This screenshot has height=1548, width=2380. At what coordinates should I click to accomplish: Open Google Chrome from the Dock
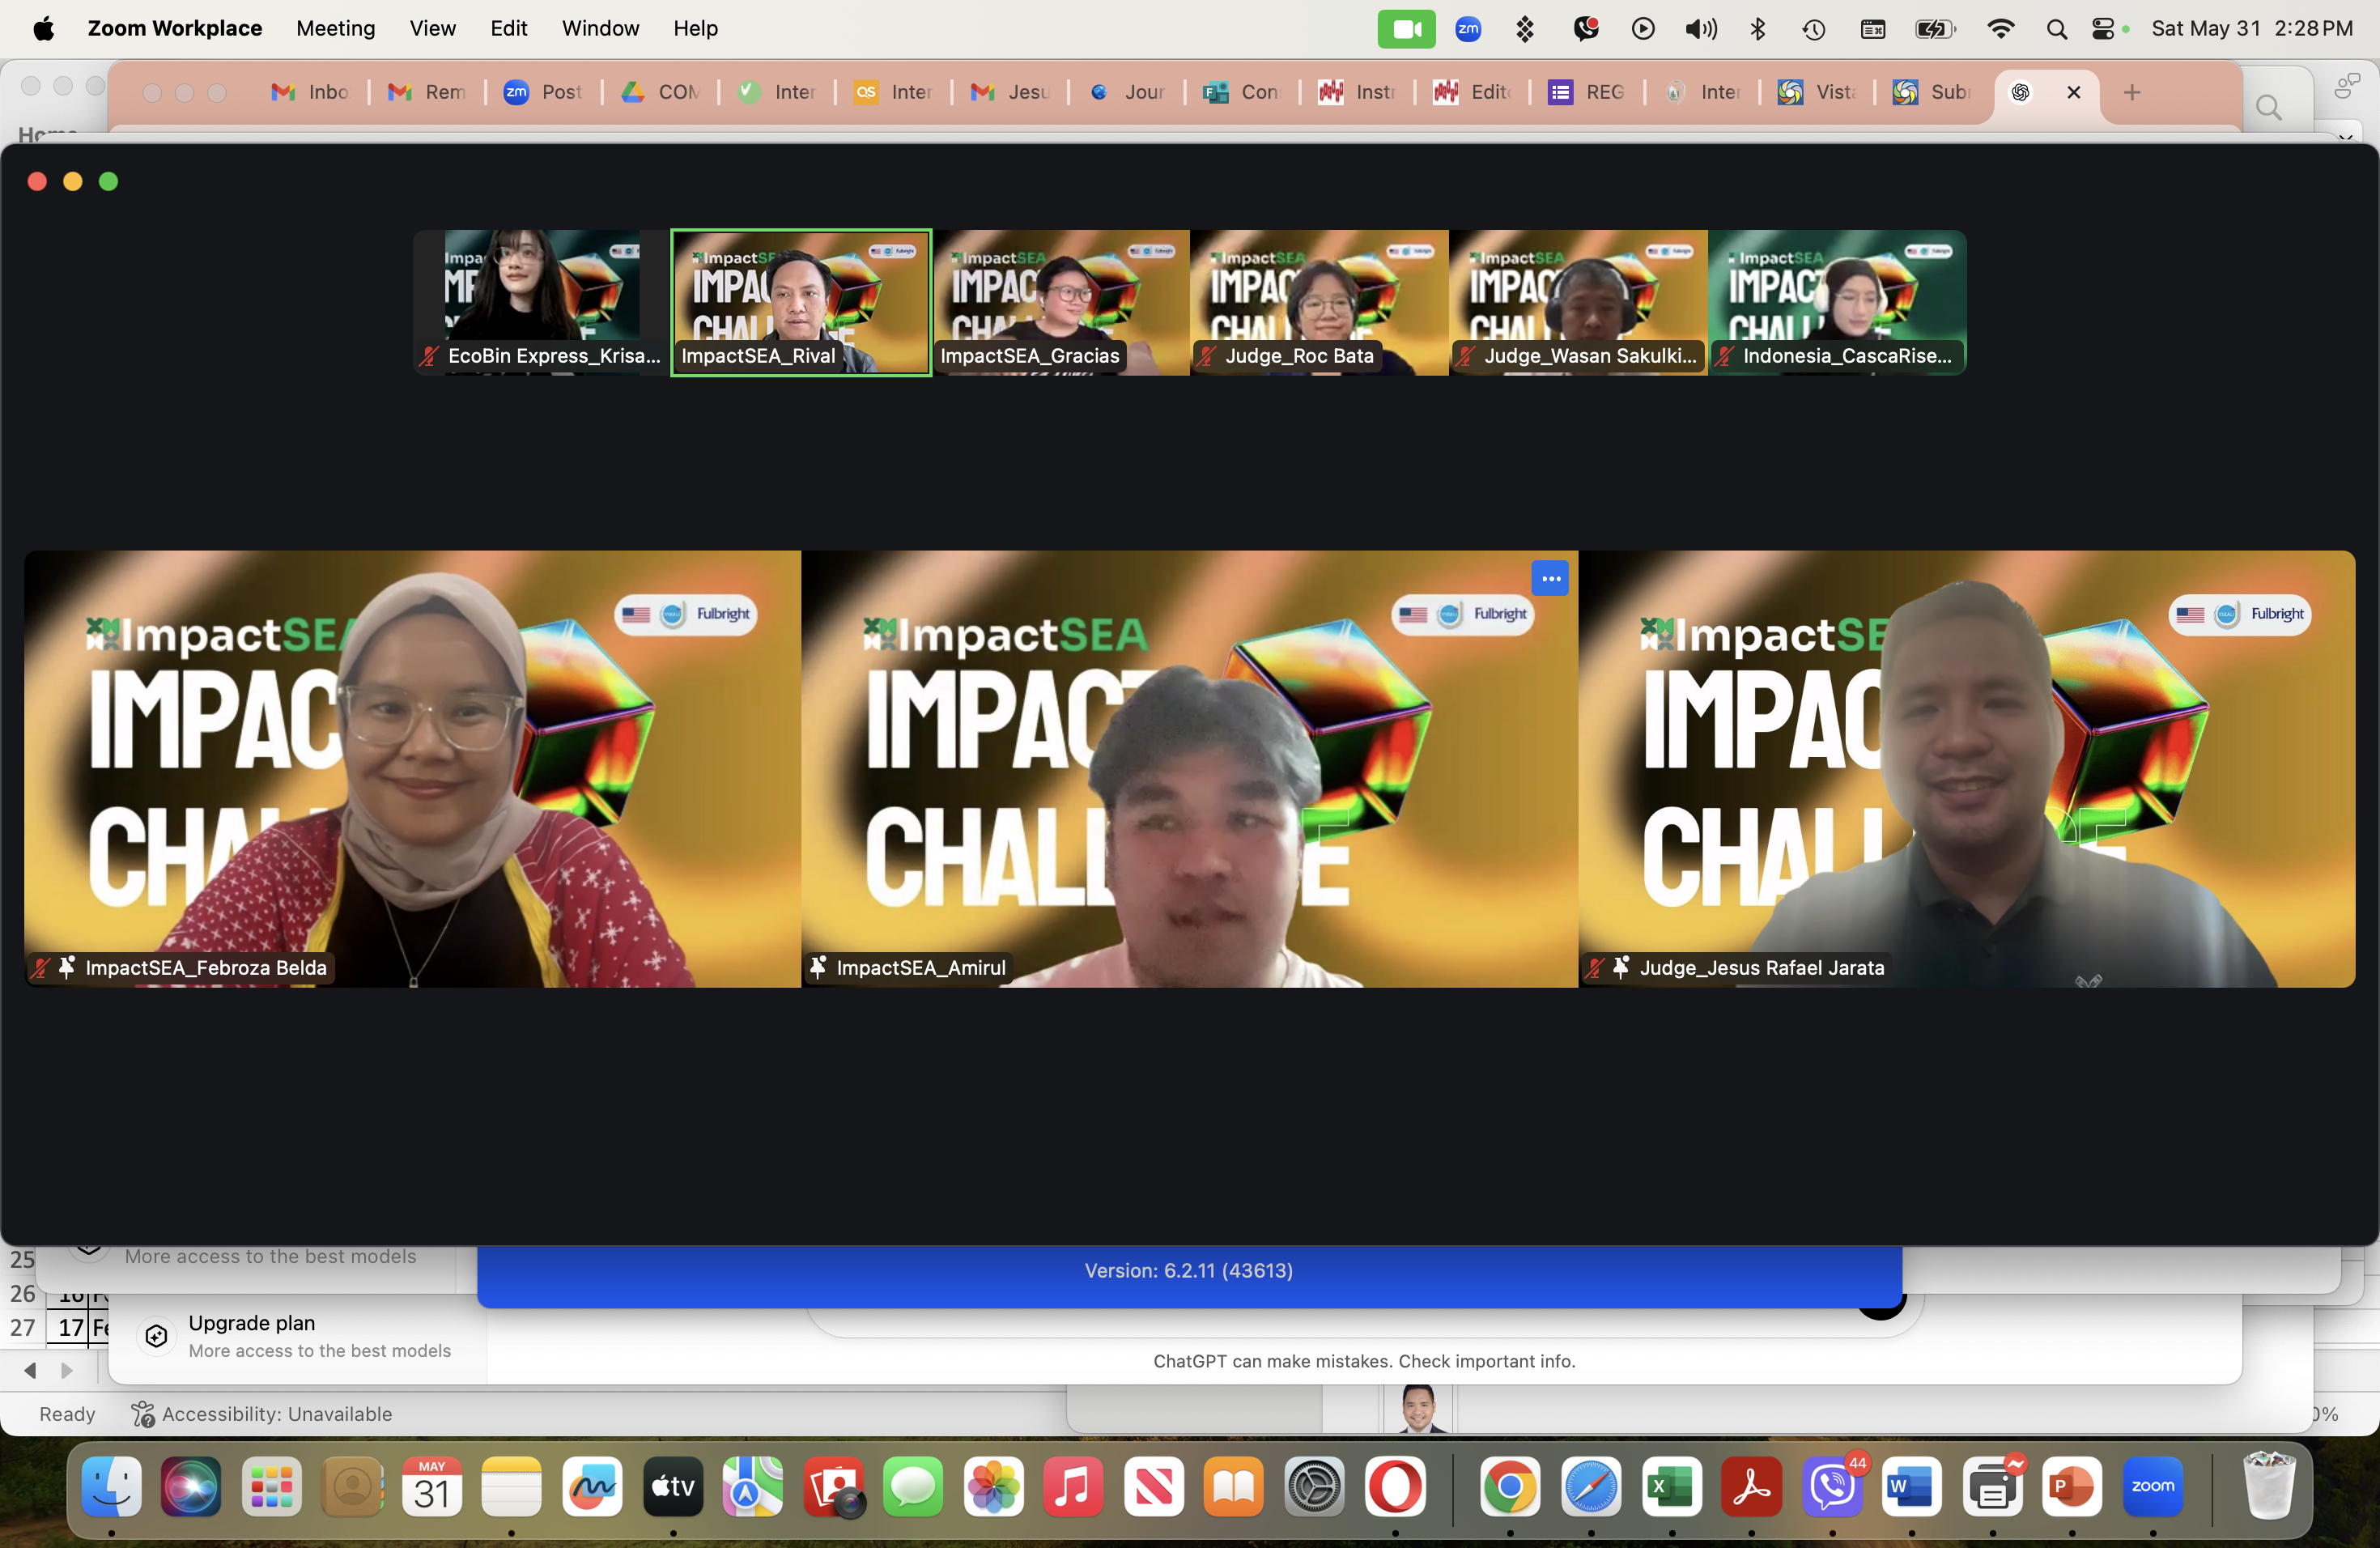[x=1510, y=1487]
